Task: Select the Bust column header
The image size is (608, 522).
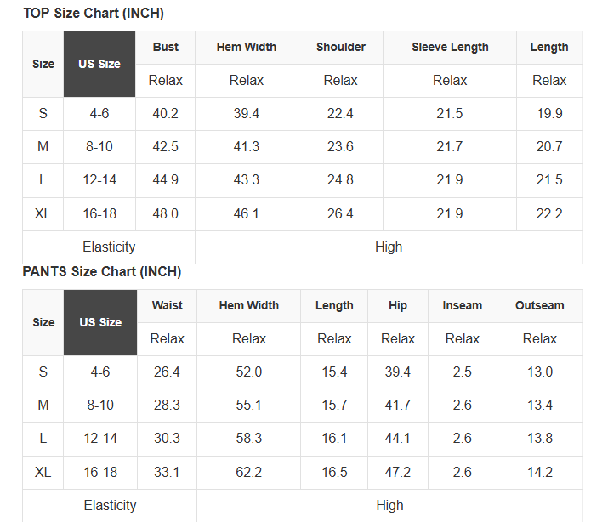Action: pyautogui.click(x=166, y=48)
